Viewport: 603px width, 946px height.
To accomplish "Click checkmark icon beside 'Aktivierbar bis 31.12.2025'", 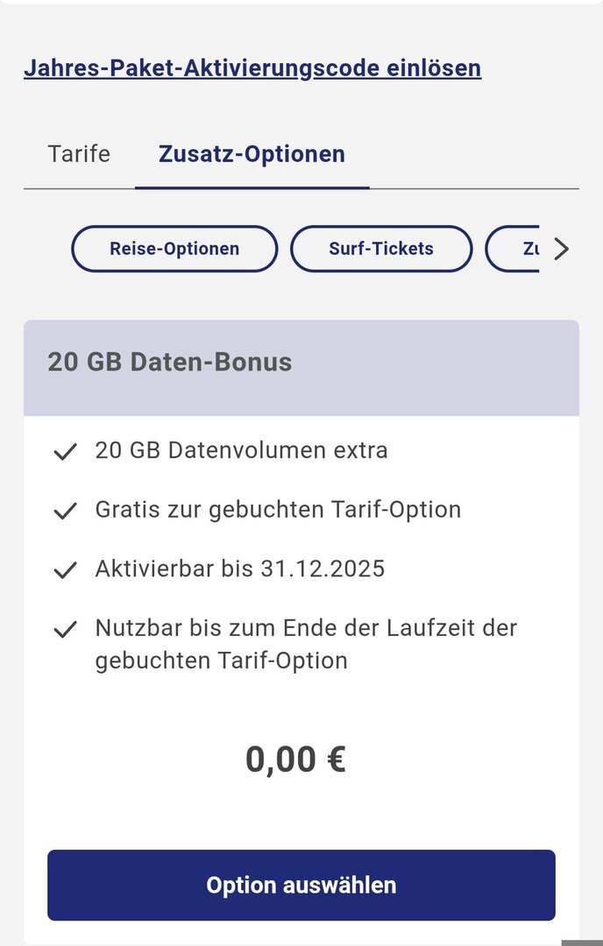I will coord(65,570).
